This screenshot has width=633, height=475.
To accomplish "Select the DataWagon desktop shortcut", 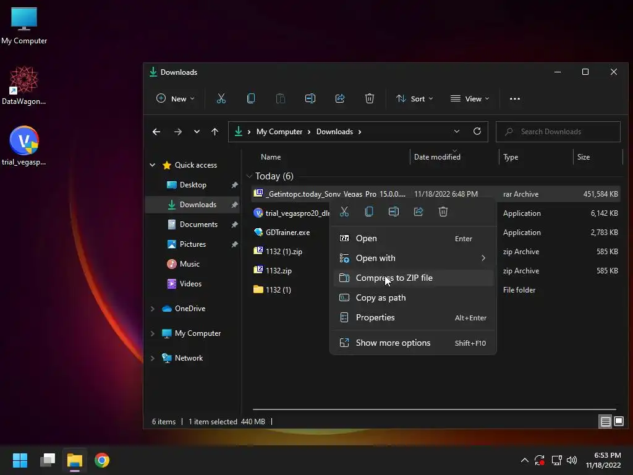I will point(24,85).
